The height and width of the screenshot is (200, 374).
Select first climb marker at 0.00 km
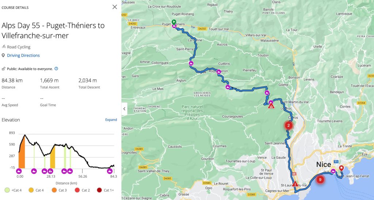pos(19,171)
